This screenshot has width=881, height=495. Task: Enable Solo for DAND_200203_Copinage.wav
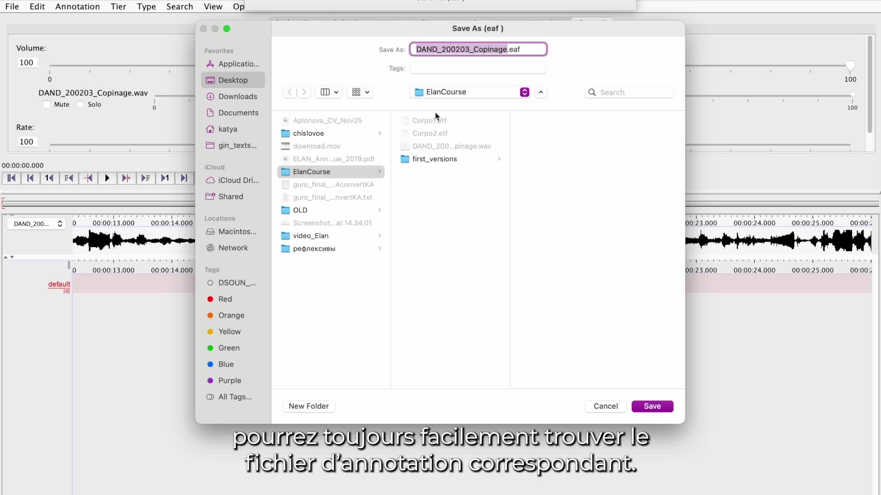click(x=81, y=104)
